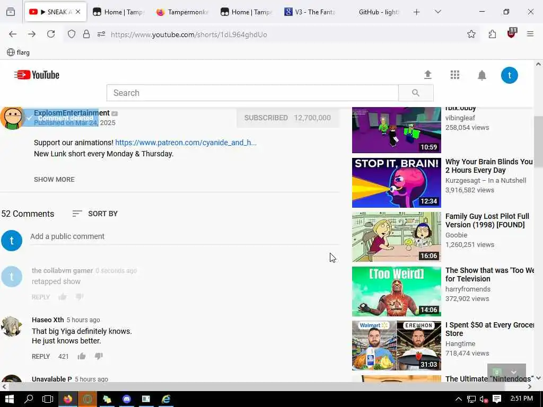The image size is (543, 407).
Task: Open the SORT BY comments dropdown
Action: 95,214
